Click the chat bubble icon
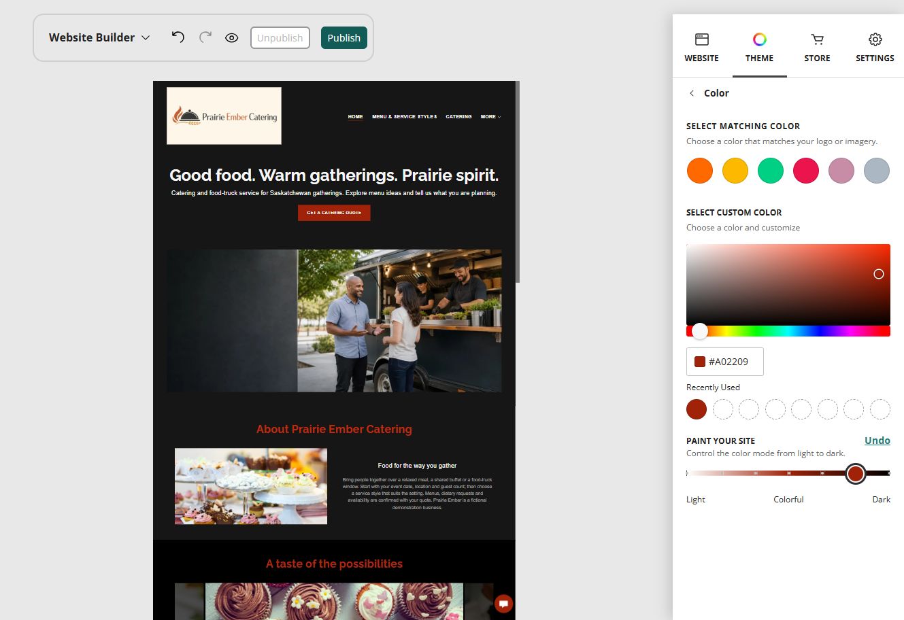The height and width of the screenshot is (620, 904). point(503,604)
